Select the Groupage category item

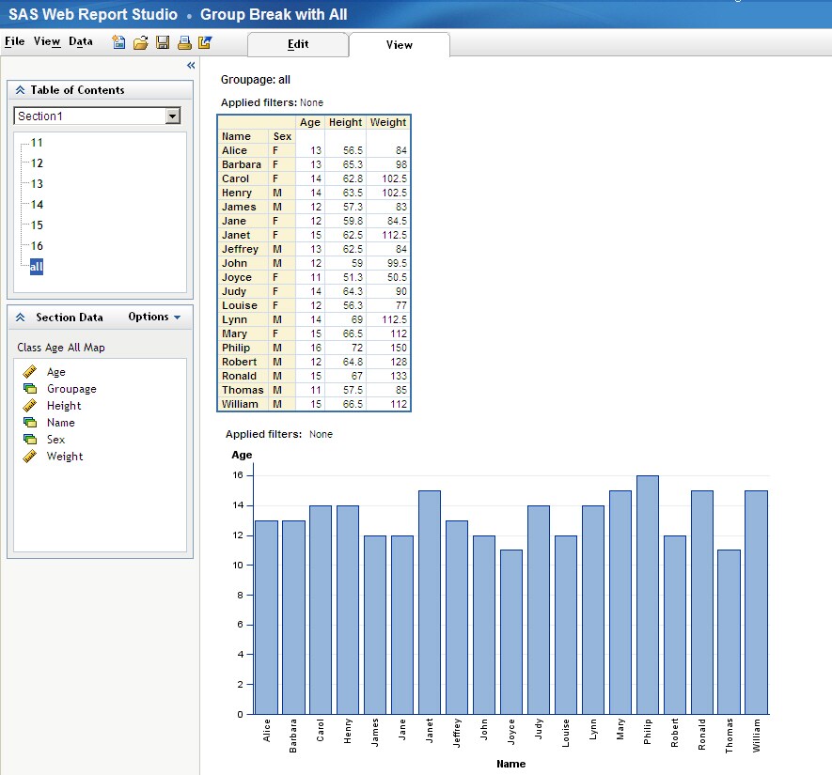tap(71, 389)
